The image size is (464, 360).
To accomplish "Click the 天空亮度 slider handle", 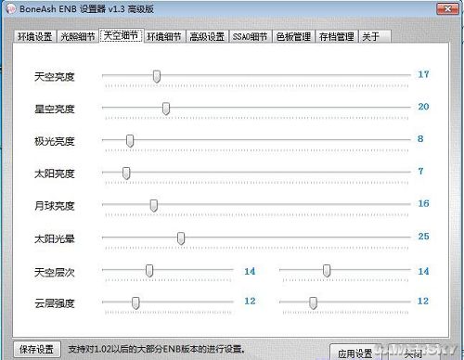I will tap(157, 76).
